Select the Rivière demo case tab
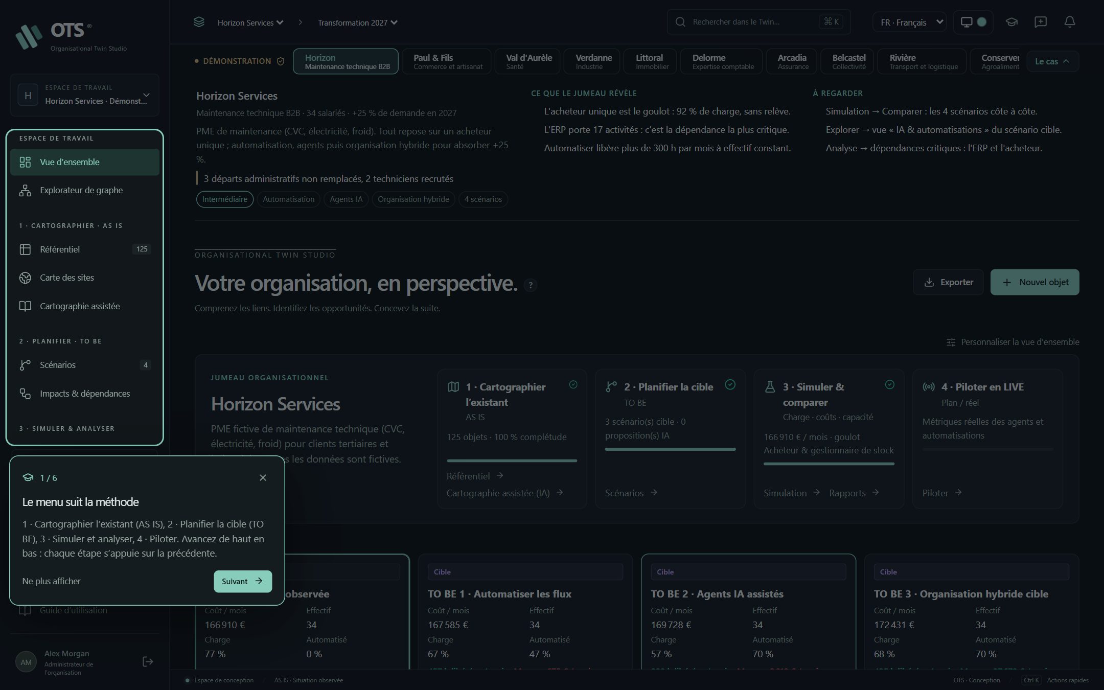1104x690 pixels. click(x=922, y=61)
